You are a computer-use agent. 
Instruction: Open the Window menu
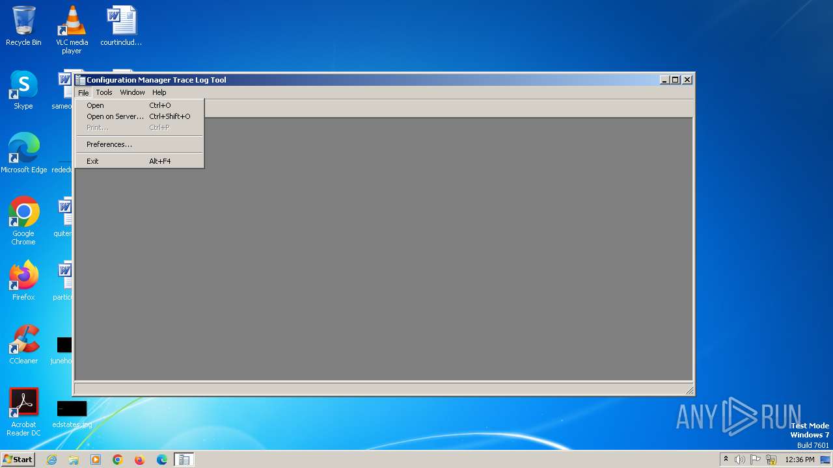pos(132,92)
